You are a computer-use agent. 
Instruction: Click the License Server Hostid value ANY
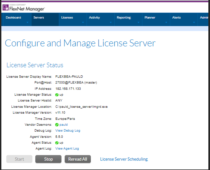point(59,100)
